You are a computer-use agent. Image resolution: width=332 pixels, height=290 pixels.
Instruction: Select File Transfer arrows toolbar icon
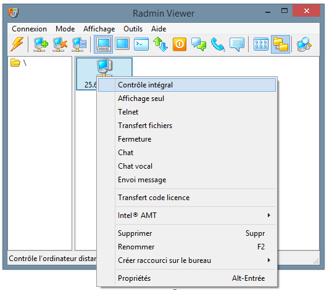160,44
